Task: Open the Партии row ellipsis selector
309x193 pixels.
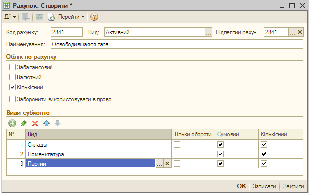Action: click(x=160, y=164)
